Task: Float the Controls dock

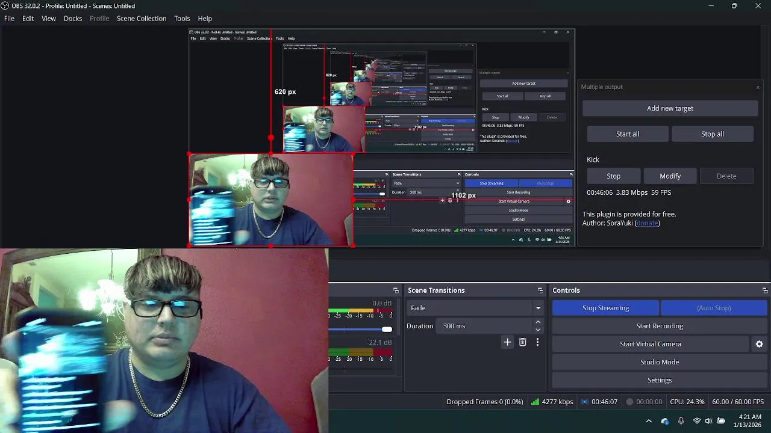Action: coord(765,290)
